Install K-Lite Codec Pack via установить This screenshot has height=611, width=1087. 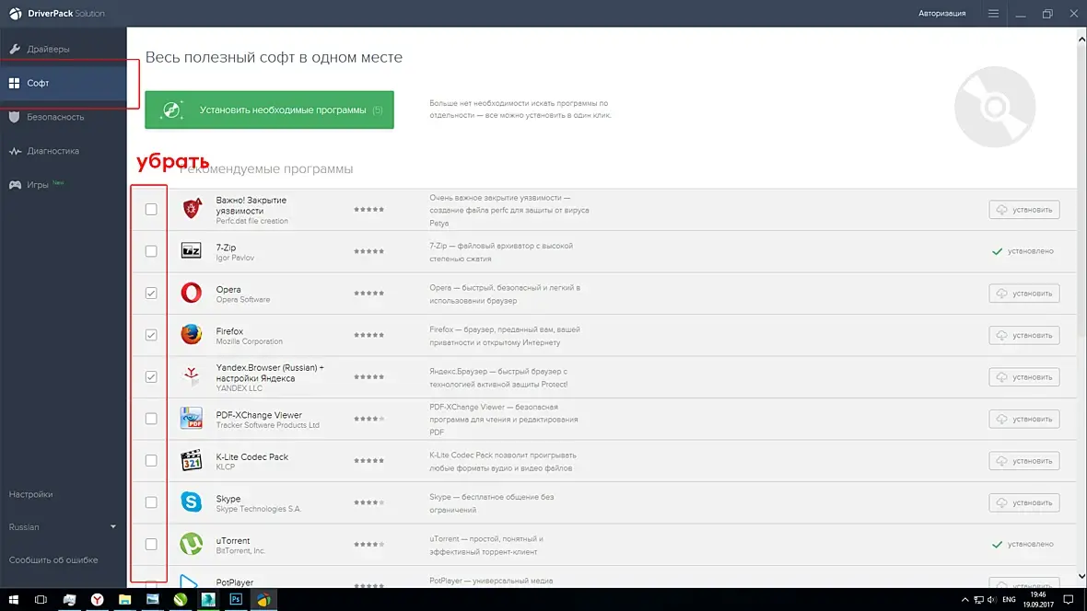[1024, 461]
